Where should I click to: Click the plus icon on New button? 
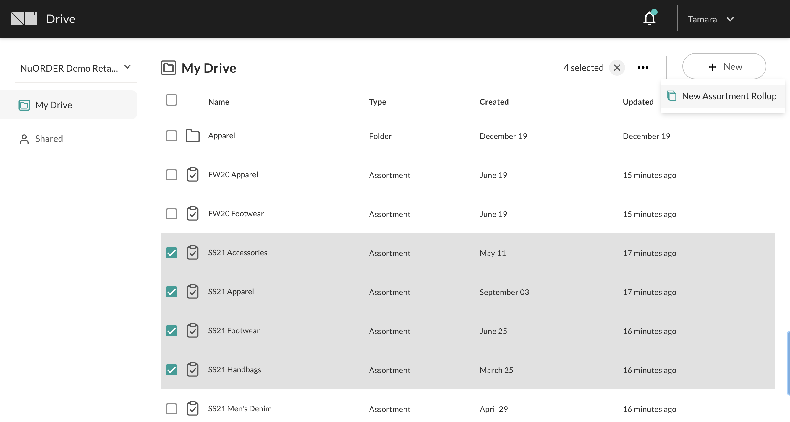[x=713, y=67]
